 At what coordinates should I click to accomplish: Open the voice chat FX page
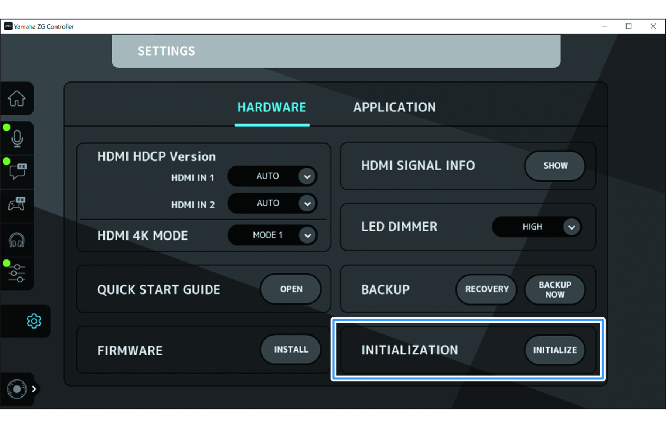tap(18, 172)
